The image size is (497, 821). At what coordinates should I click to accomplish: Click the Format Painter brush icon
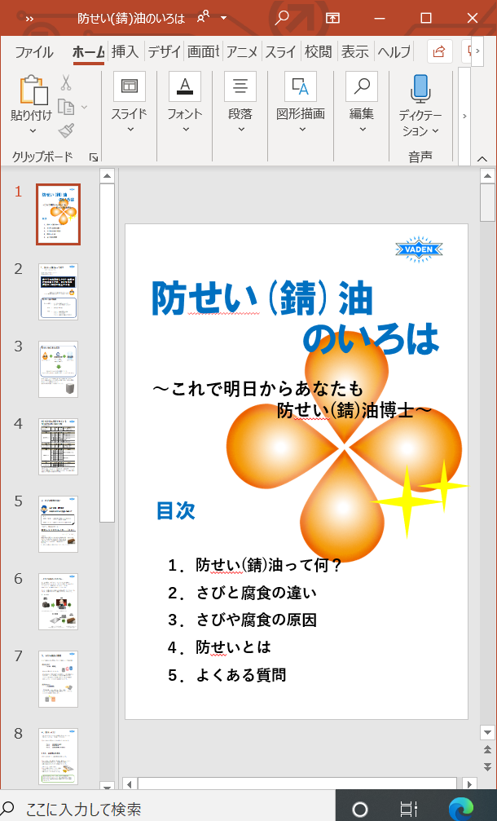click(66, 130)
